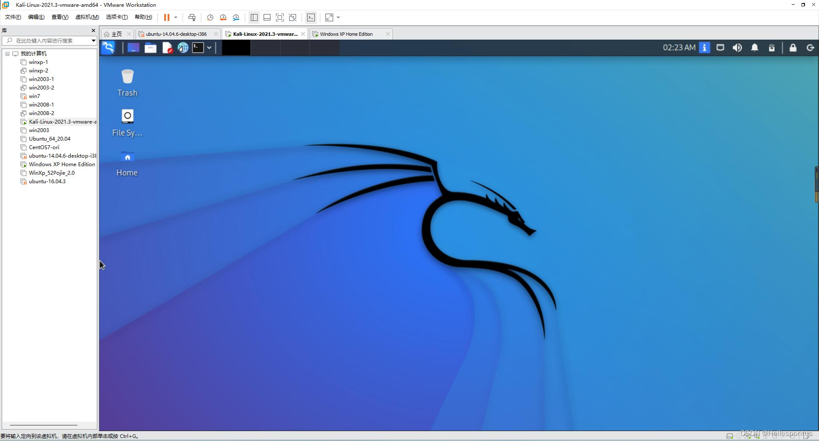Close the Windows XP Home Edition tab

coord(388,34)
